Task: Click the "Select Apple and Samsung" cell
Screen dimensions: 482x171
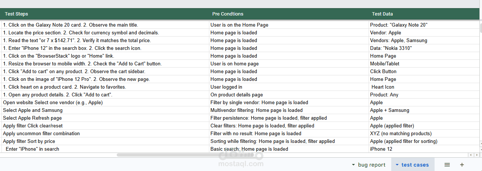Action: (33, 110)
